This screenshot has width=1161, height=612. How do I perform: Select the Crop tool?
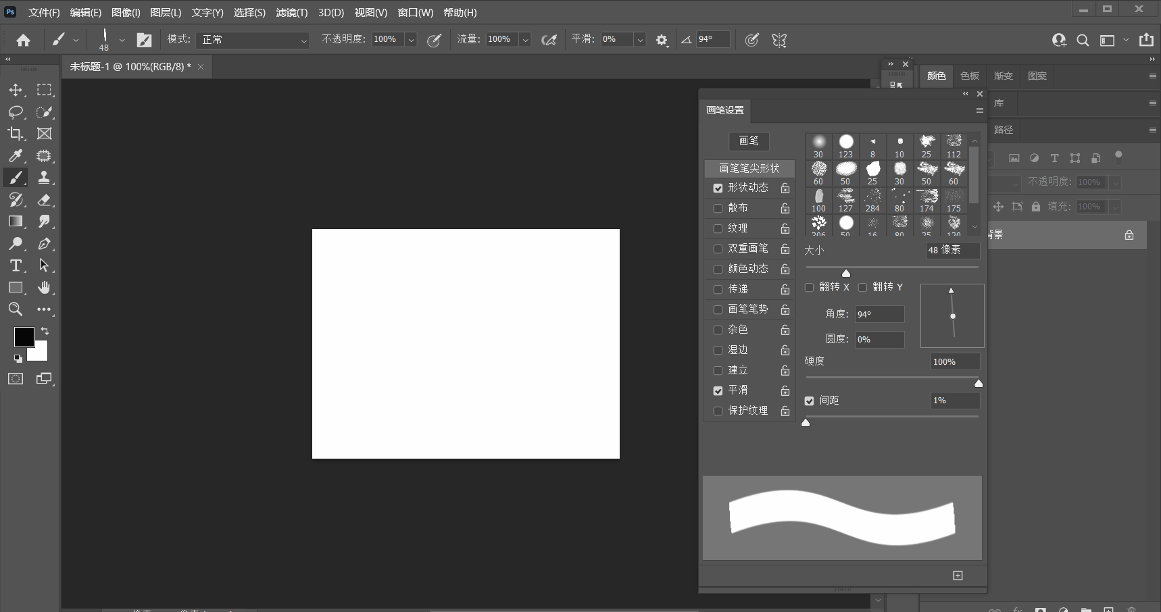click(x=16, y=134)
